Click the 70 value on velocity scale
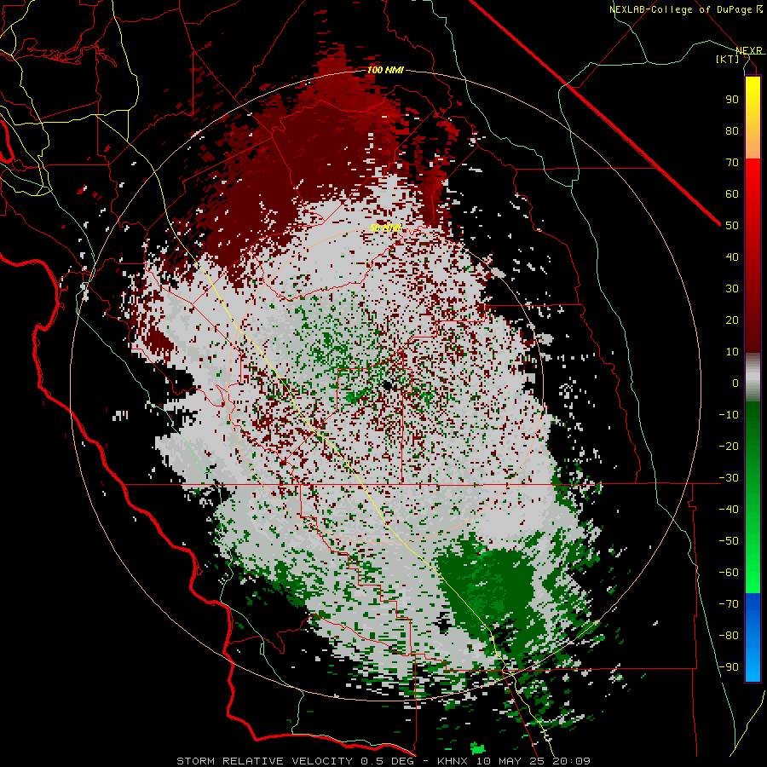Screen dimensions: 767x767 click(732, 163)
